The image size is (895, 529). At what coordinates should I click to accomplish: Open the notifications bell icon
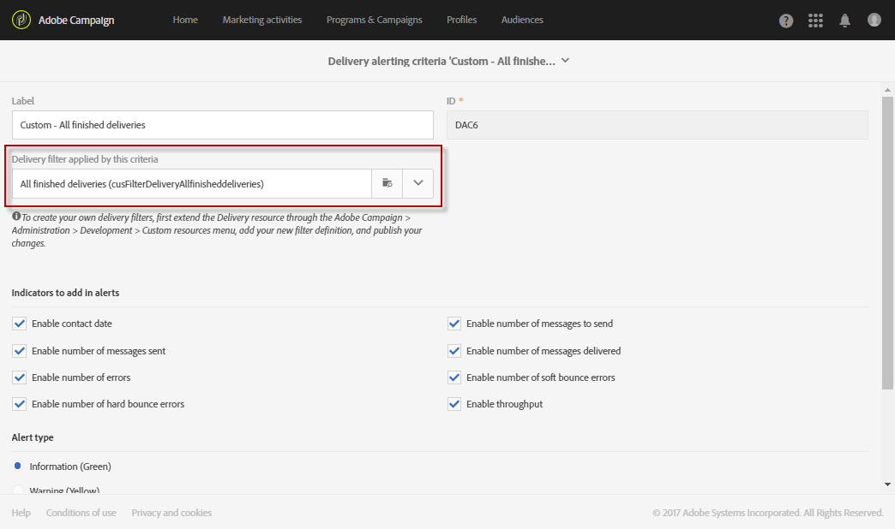pos(844,21)
